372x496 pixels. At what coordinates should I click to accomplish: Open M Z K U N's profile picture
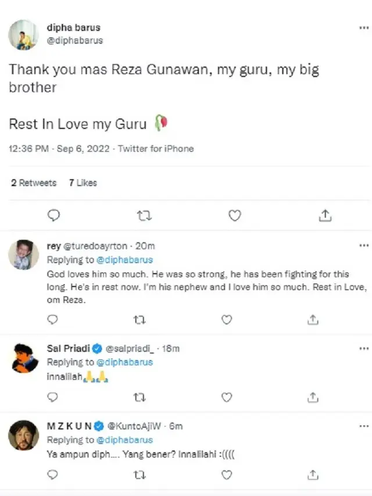[23, 434]
